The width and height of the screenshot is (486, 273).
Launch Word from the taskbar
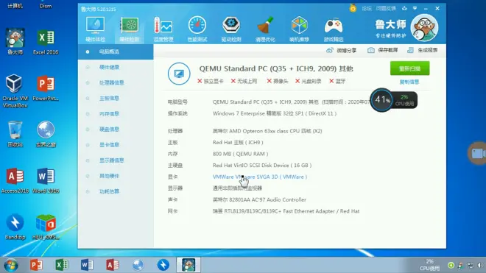pyautogui.click(x=87, y=265)
